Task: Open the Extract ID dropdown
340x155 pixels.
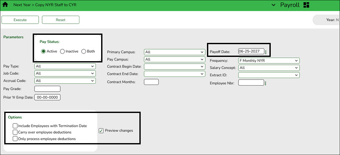Action: (x=269, y=75)
